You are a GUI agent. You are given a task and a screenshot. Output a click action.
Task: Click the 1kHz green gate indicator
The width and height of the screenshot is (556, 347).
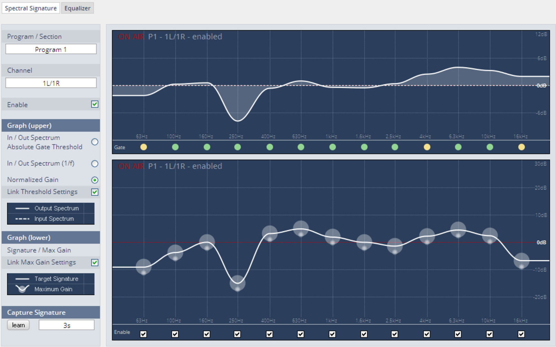click(x=332, y=147)
